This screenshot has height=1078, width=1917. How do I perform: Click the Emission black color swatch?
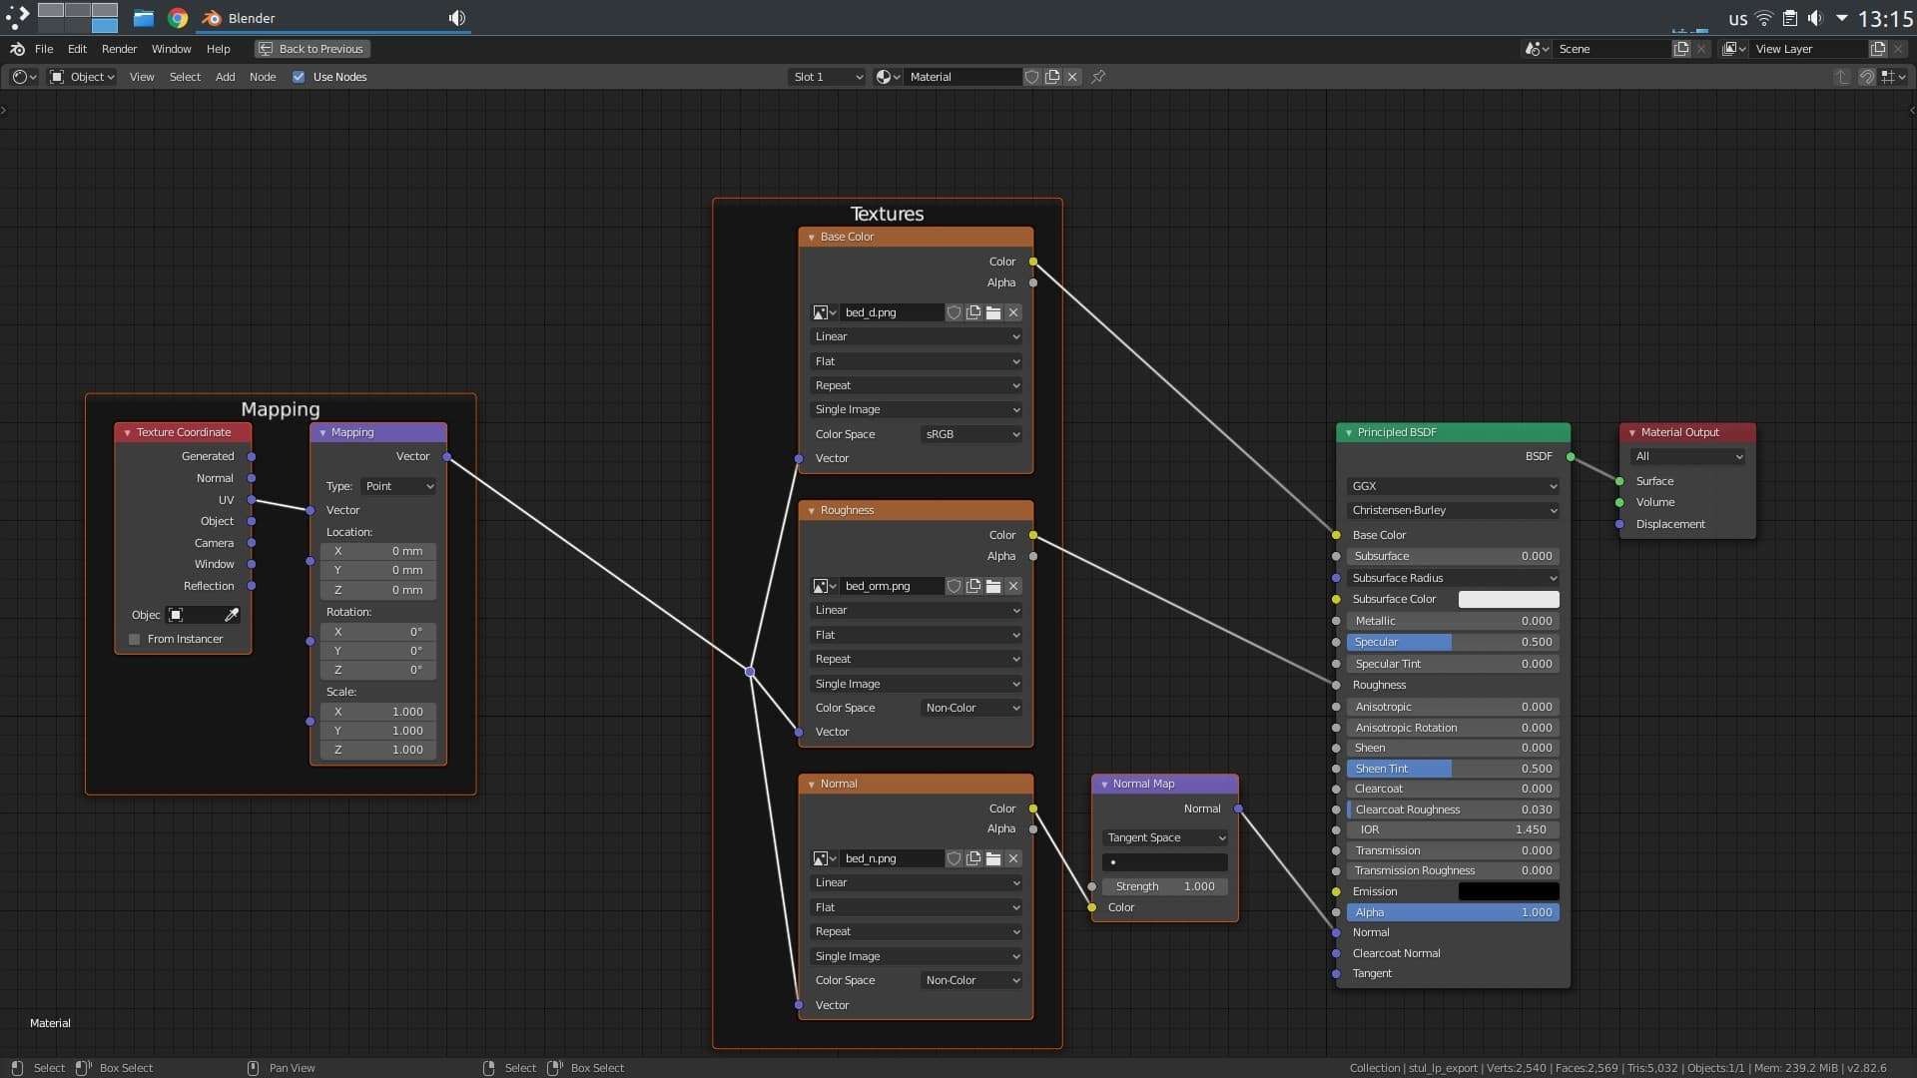(x=1509, y=891)
